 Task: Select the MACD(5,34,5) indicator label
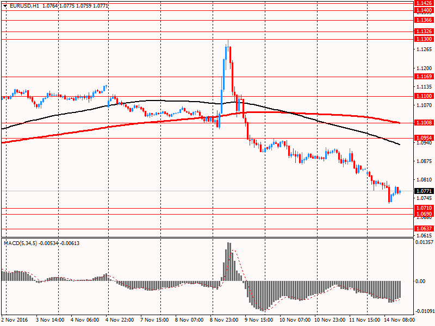coord(20,243)
